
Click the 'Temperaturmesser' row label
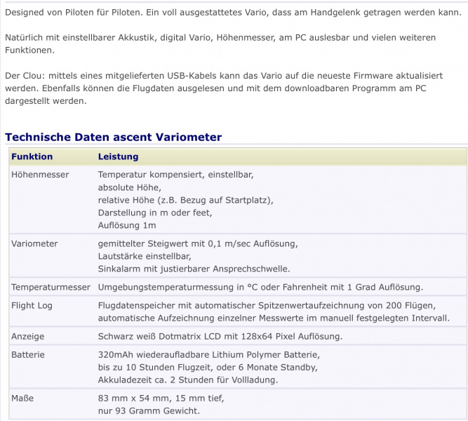click(51, 287)
